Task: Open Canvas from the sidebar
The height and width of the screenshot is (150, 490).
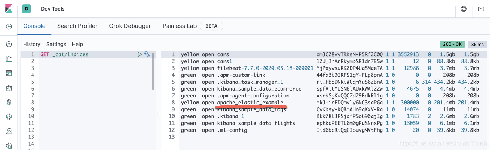Action: (9, 88)
